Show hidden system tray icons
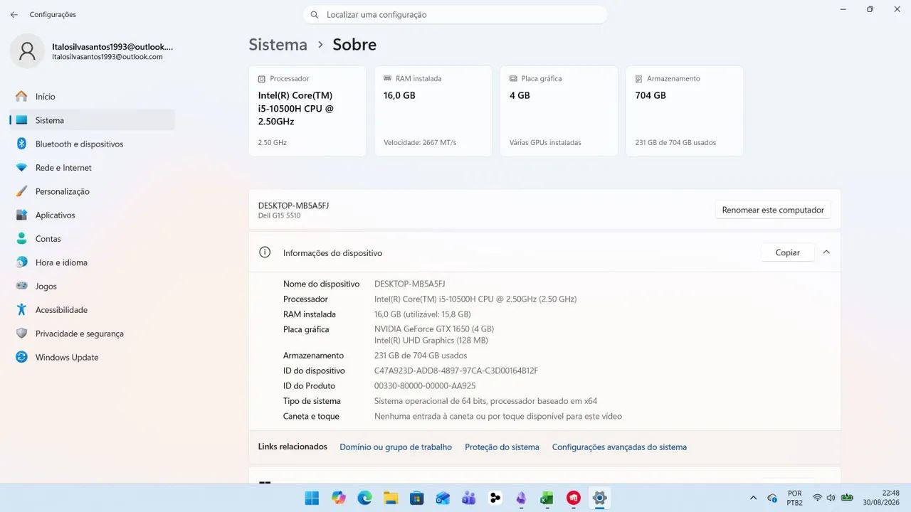This screenshot has width=911, height=512. pyautogui.click(x=753, y=498)
